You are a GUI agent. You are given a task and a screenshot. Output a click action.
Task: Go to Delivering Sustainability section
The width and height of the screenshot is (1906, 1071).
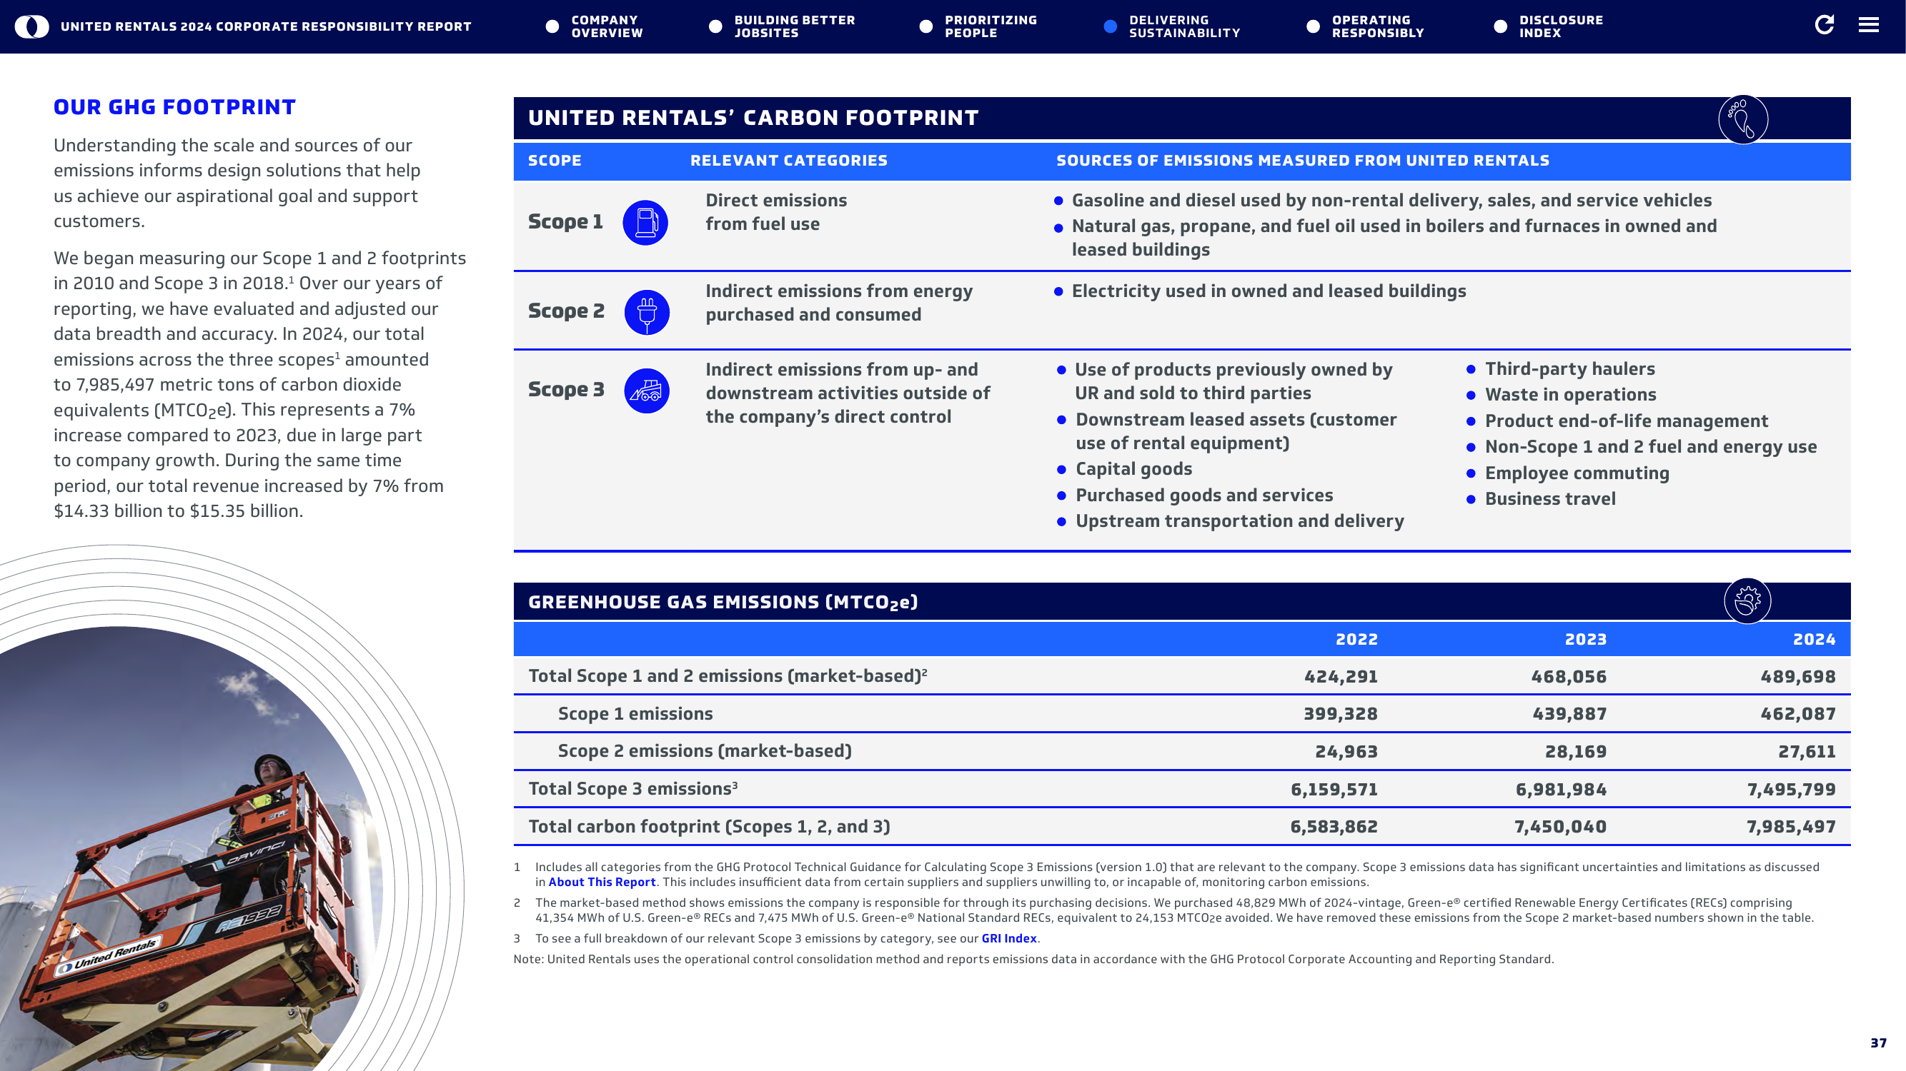pos(1185,26)
